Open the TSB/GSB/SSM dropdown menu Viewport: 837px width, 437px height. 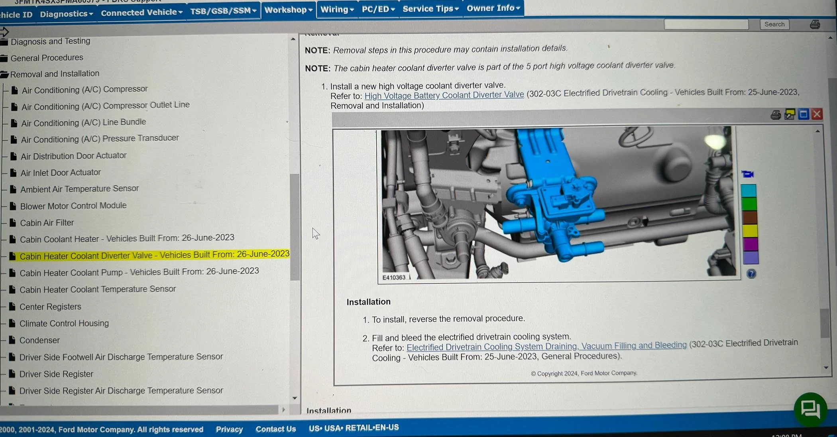point(223,11)
